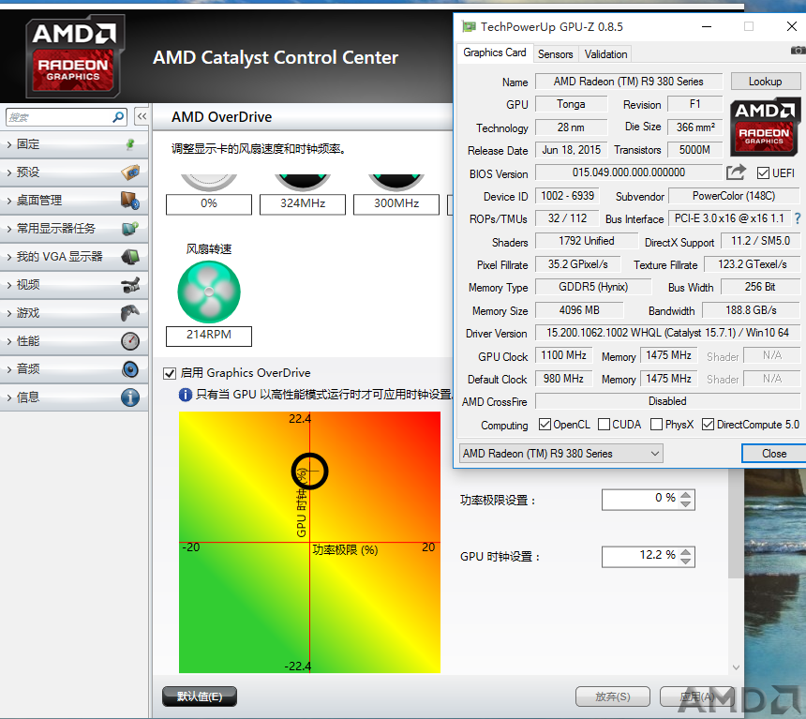Click the 300MHz clock readout
The height and width of the screenshot is (719, 806).
pyautogui.click(x=396, y=203)
